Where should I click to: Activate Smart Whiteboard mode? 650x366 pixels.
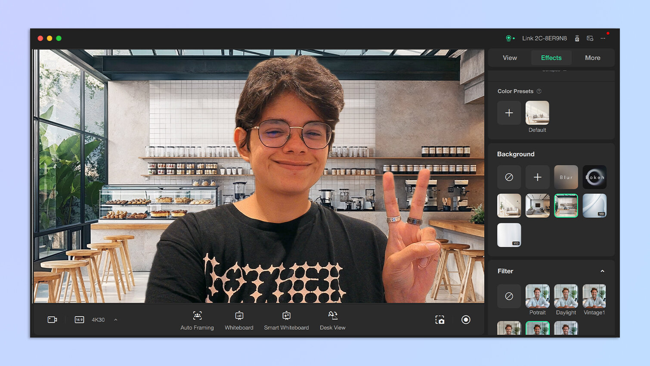286,321
